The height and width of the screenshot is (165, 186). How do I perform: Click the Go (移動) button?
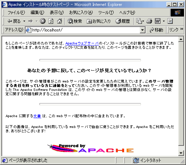[156, 30]
